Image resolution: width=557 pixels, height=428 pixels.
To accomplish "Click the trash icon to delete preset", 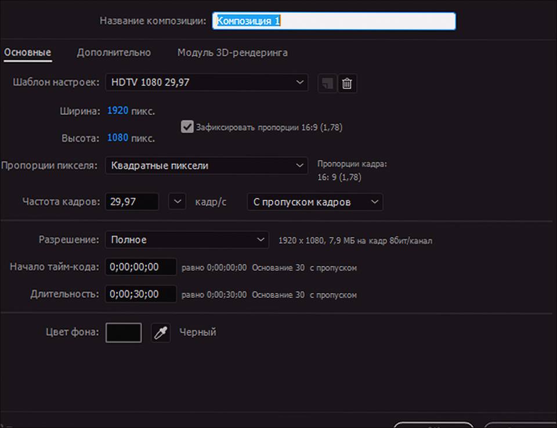I will pos(347,84).
